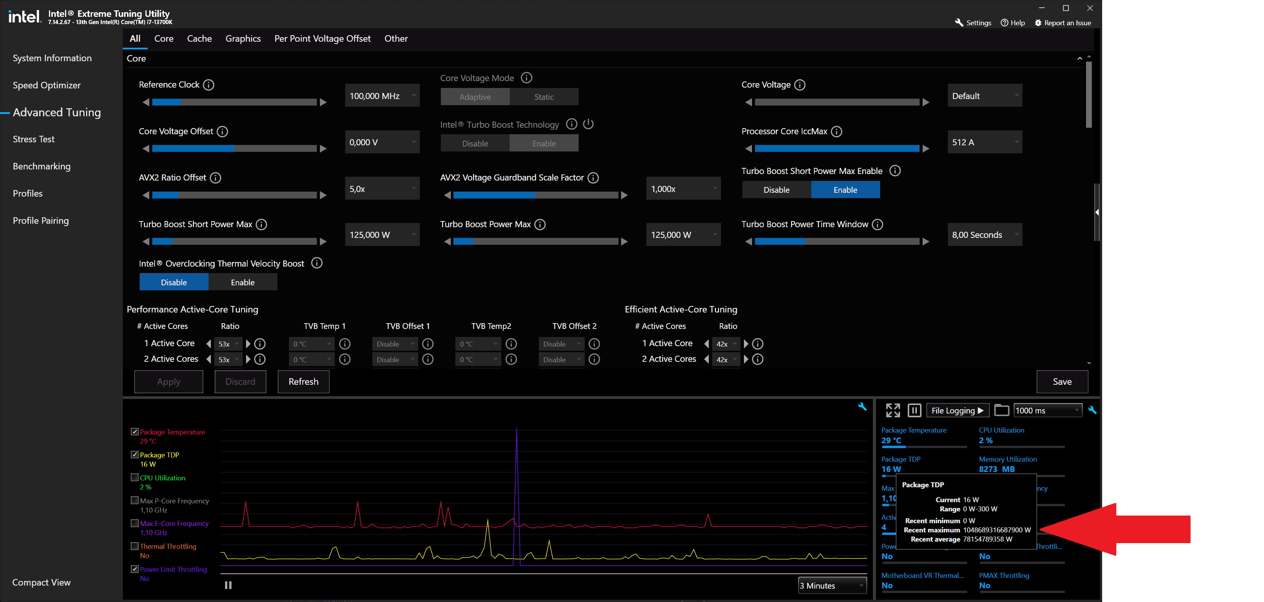
Task: Click the Reference Clock info icon
Action: pyautogui.click(x=209, y=85)
